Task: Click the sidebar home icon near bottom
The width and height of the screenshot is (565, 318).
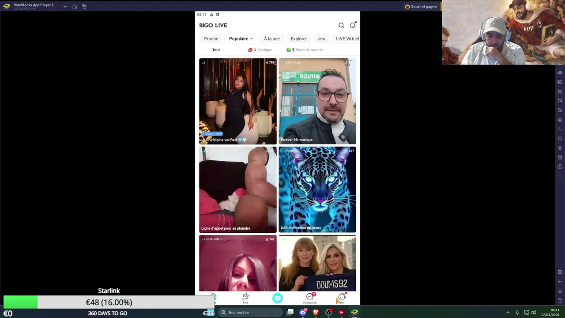Action: click(x=560, y=291)
